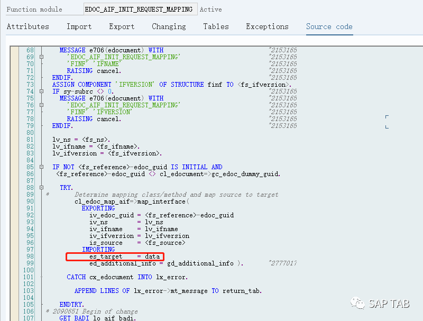Click 'RAISING cancel.' on line 71
This screenshot has height=321, width=423.
[x=94, y=71]
